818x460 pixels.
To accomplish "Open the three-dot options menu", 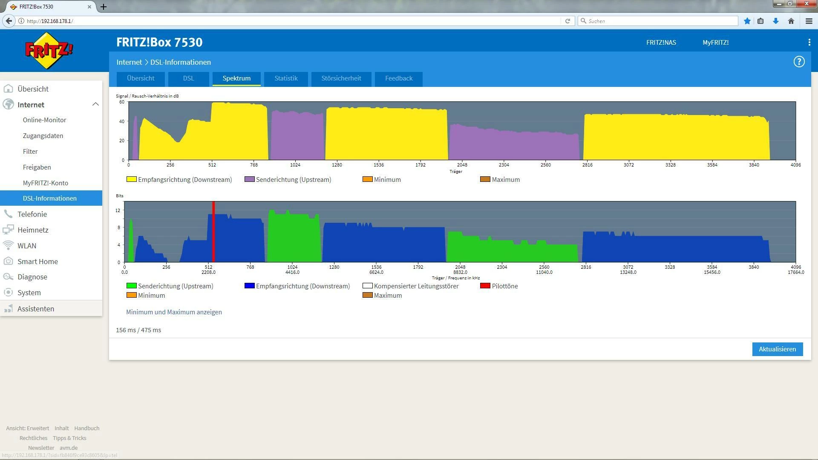I will point(809,42).
